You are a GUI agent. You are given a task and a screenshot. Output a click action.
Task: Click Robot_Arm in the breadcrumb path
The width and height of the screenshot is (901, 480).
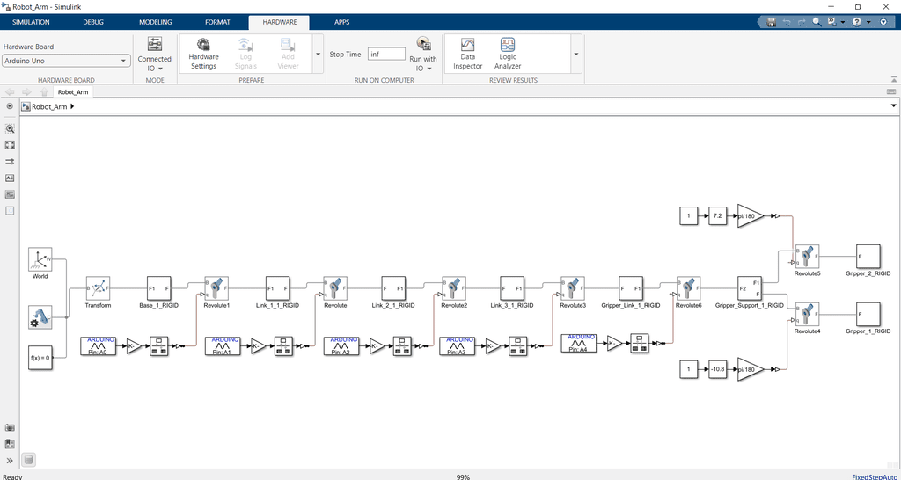49,107
